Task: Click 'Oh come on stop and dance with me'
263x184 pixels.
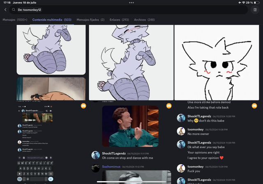Action: tap(127, 158)
